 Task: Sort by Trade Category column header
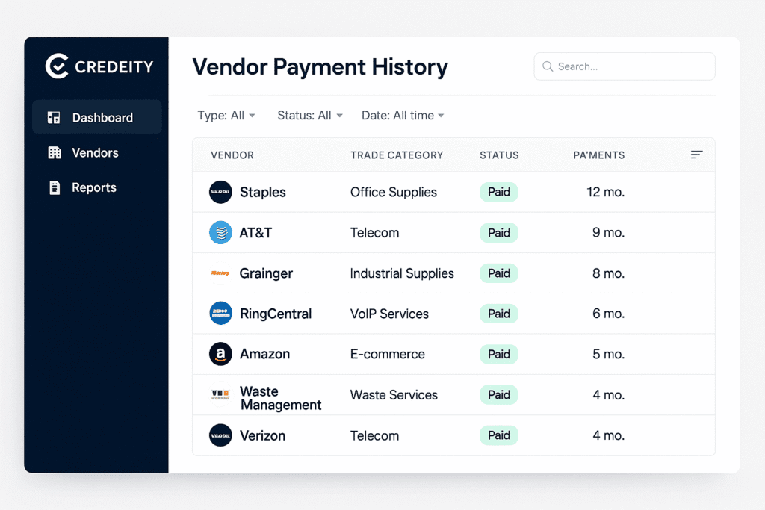click(x=397, y=155)
